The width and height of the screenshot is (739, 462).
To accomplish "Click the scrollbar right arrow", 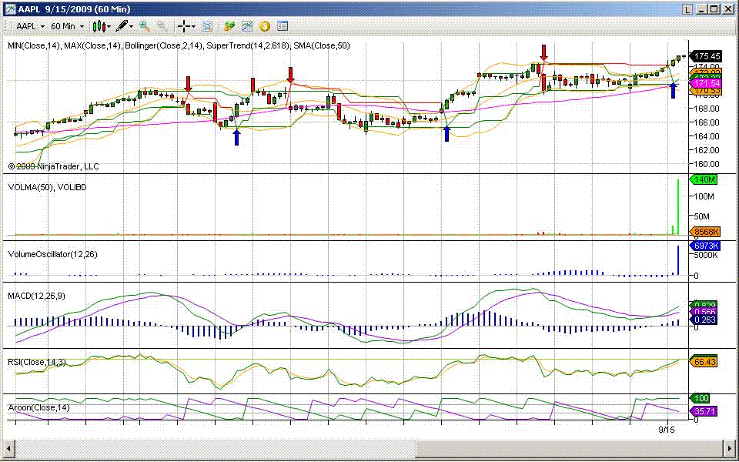I will click(731, 447).
